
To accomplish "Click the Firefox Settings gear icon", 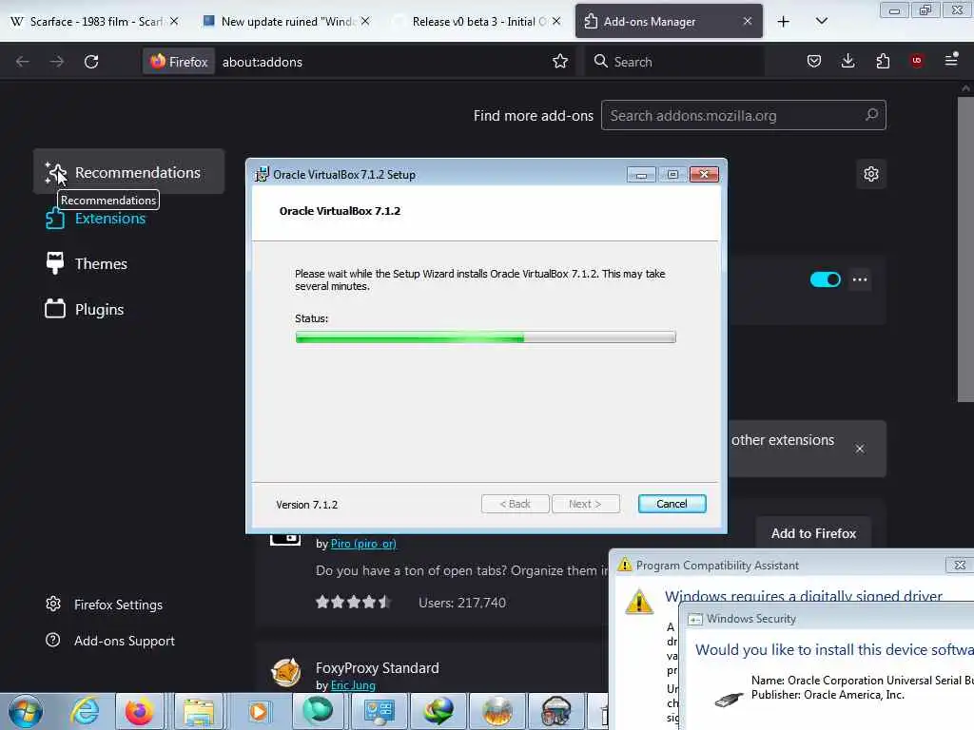I will pyautogui.click(x=53, y=604).
